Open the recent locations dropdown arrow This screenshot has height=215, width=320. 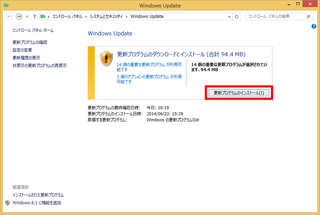pos(27,17)
